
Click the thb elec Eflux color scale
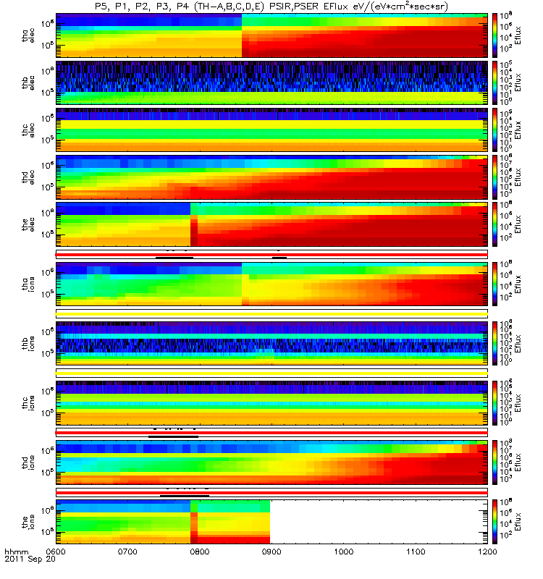[494, 83]
